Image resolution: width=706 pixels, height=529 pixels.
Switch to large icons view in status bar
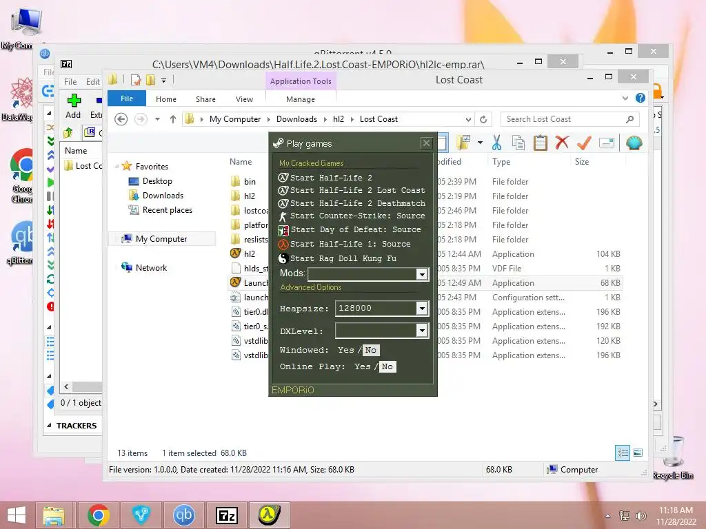pyautogui.click(x=638, y=453)
